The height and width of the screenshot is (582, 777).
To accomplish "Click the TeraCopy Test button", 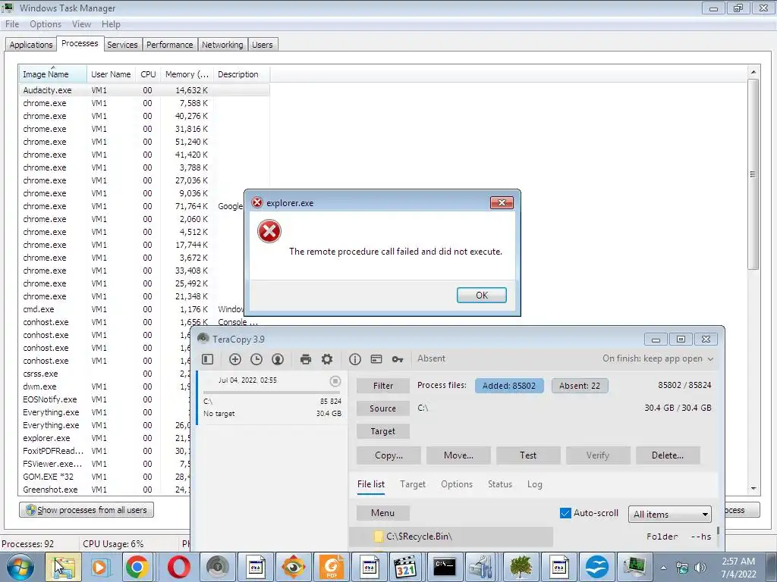I will click(528, 455).
